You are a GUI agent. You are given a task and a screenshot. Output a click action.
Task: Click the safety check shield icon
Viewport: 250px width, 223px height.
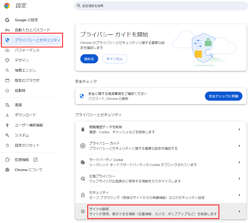82,96
